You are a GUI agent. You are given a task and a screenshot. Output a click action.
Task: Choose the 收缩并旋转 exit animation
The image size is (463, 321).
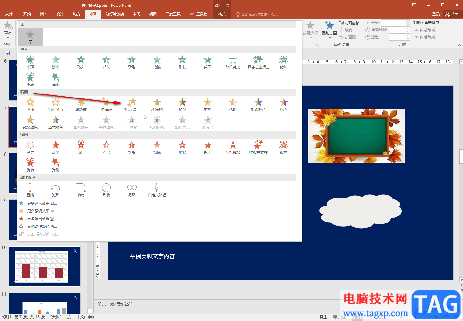258,147
